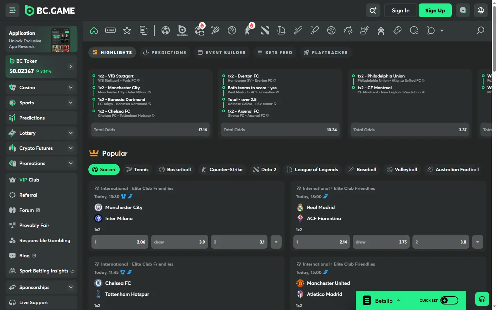497x310 pixels.
Task: Open the Provably Fair link
Action: coord(41,225)
